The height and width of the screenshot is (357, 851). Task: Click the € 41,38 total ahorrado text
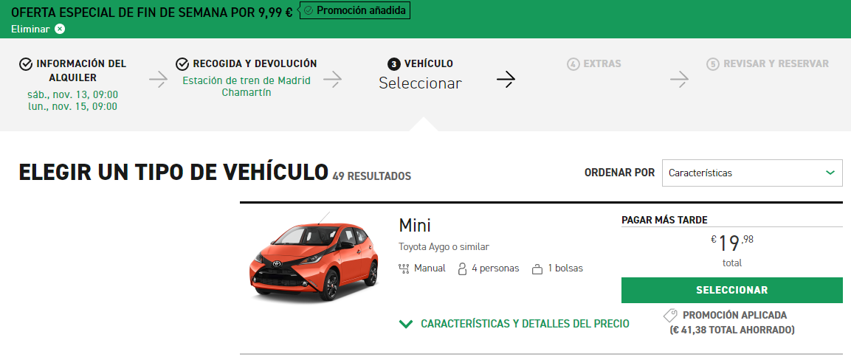pyautogui.click(x=732, y=329)
